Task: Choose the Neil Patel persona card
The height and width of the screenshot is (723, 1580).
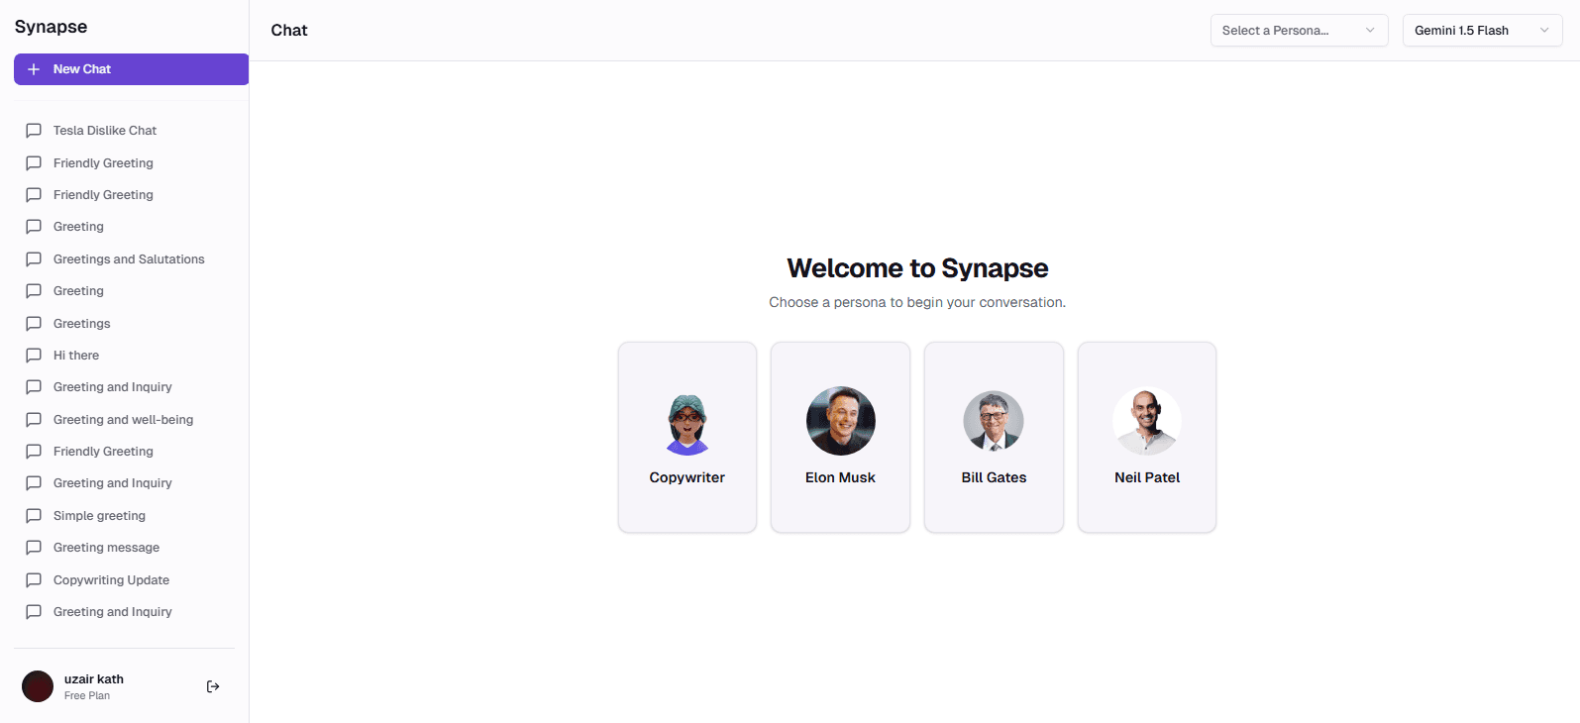Action: click(x=1147, y=437)
